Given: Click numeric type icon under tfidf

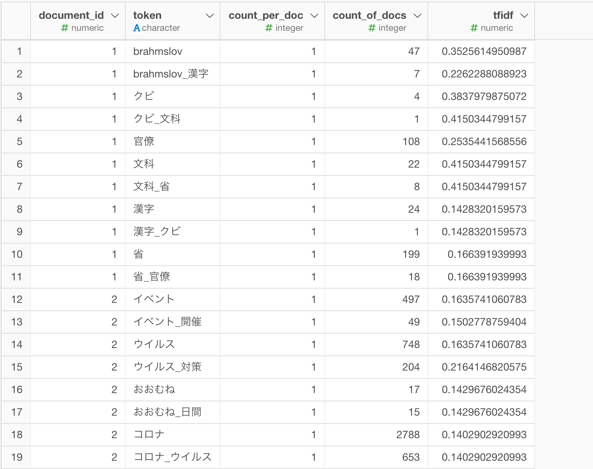Looking at the screenshot, I should coord(474,28).
